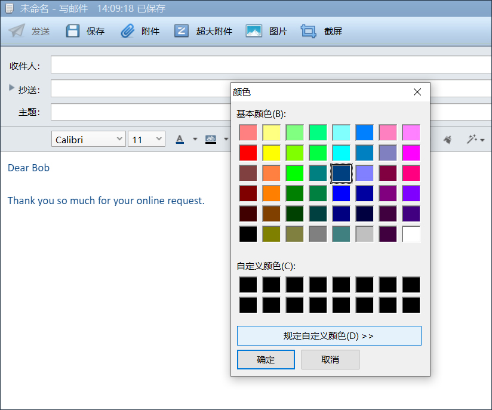Click the 确定 (OK) button

[x=266, y=360]
